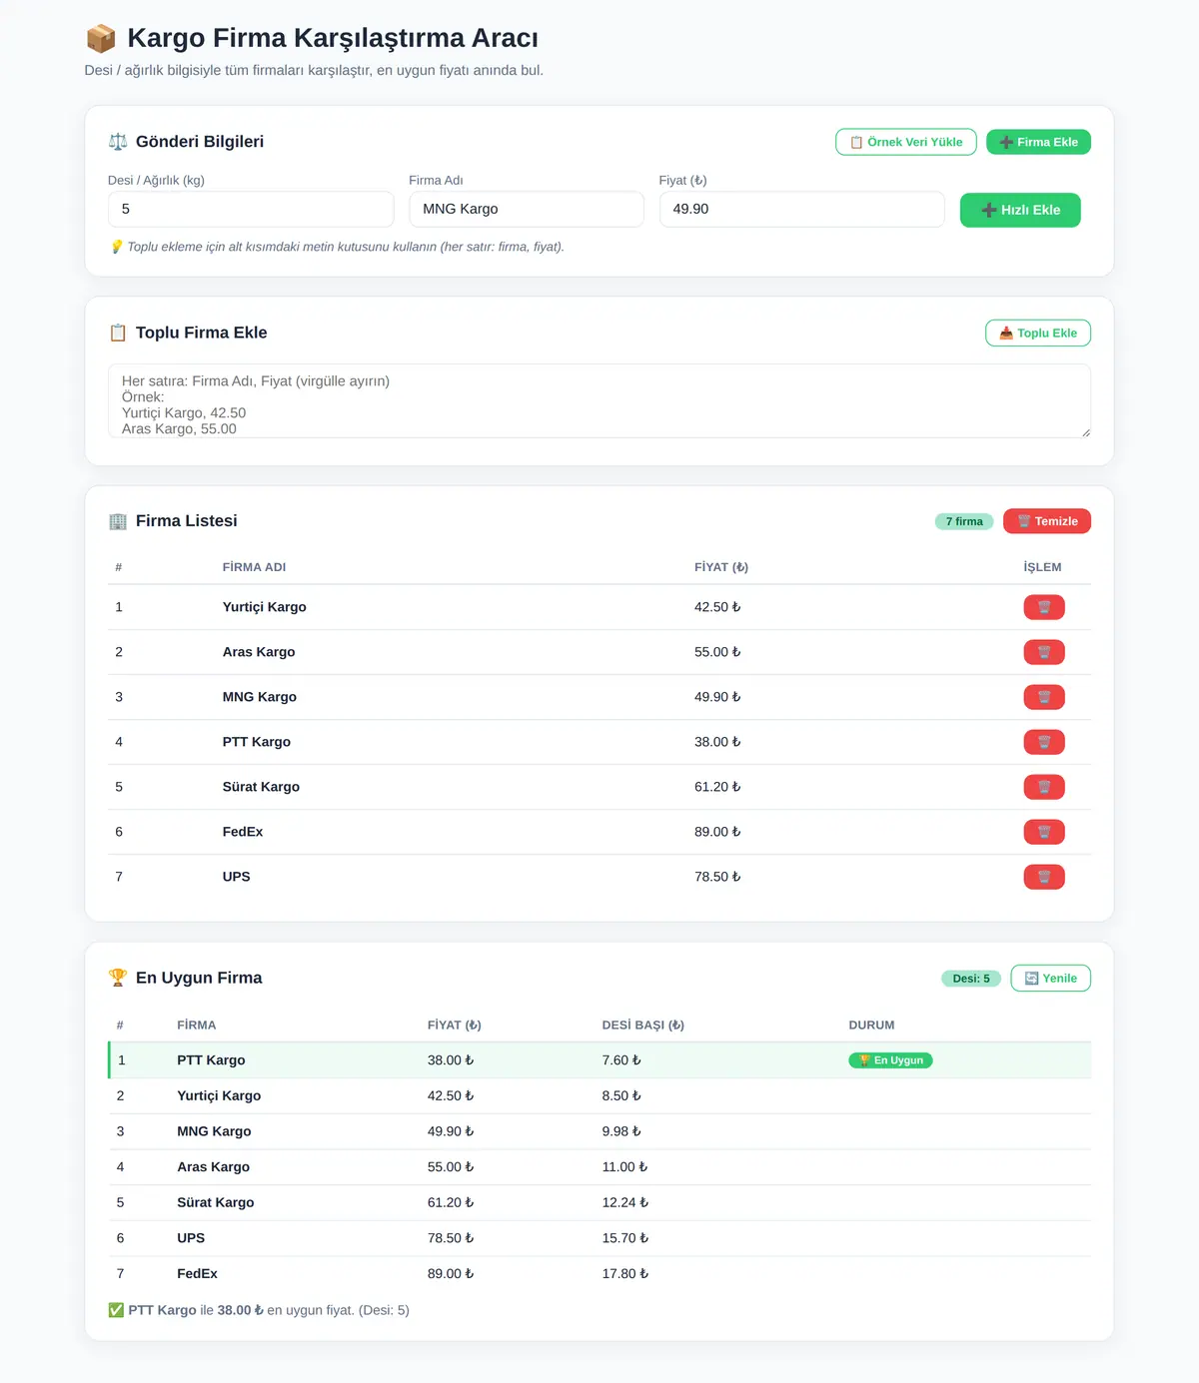1199x1383 pixels.
Task: Click the price '42.50 ₺' in Firma Listesi
Action: (x=717, y=607)
